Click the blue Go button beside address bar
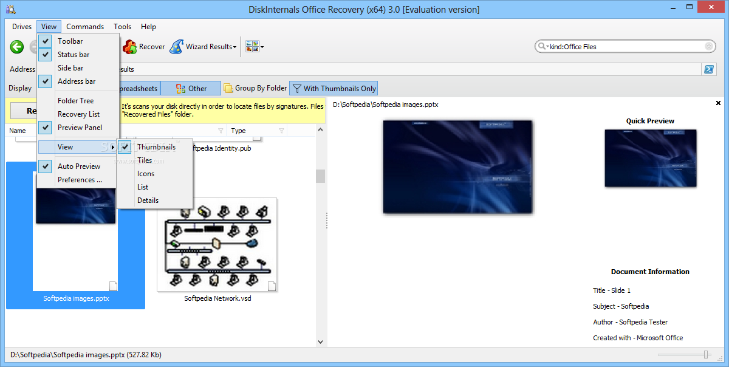Viewport: 729px width, 367px height. (709, 69)
